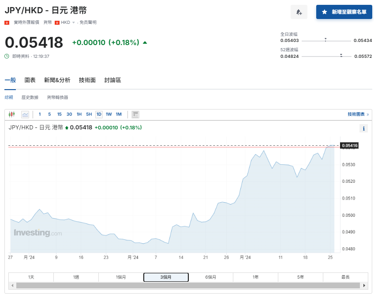Activate the 3個月 range button
The width and height of the screenshot is (374, 306).
click(x=166, y=277)
